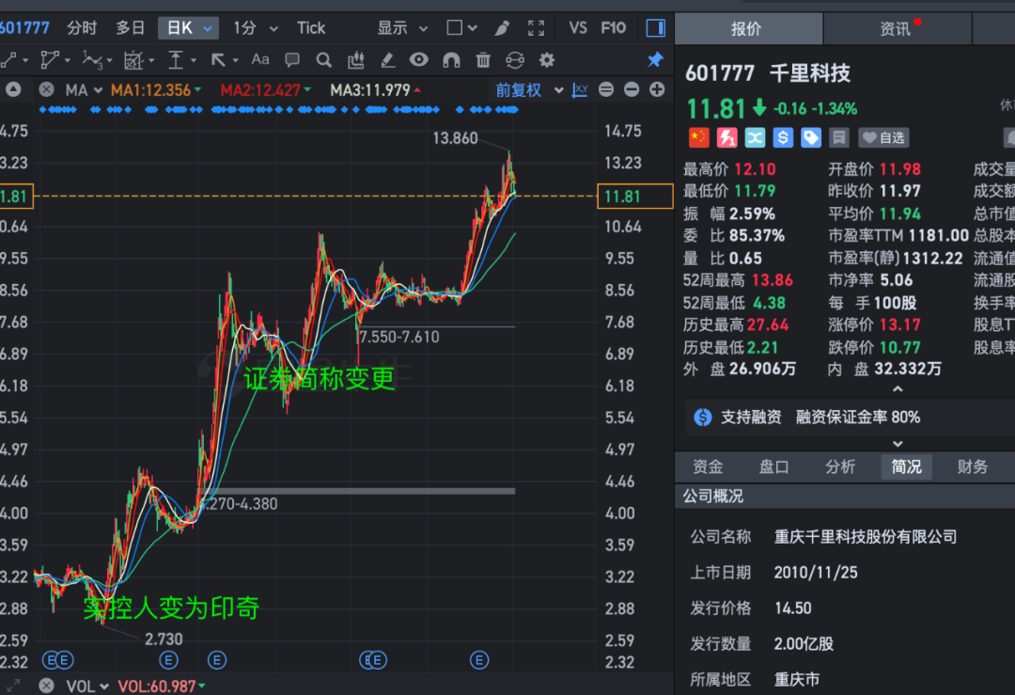Open the 财务 tab
Screen dimensions: 1015x695
973,466
